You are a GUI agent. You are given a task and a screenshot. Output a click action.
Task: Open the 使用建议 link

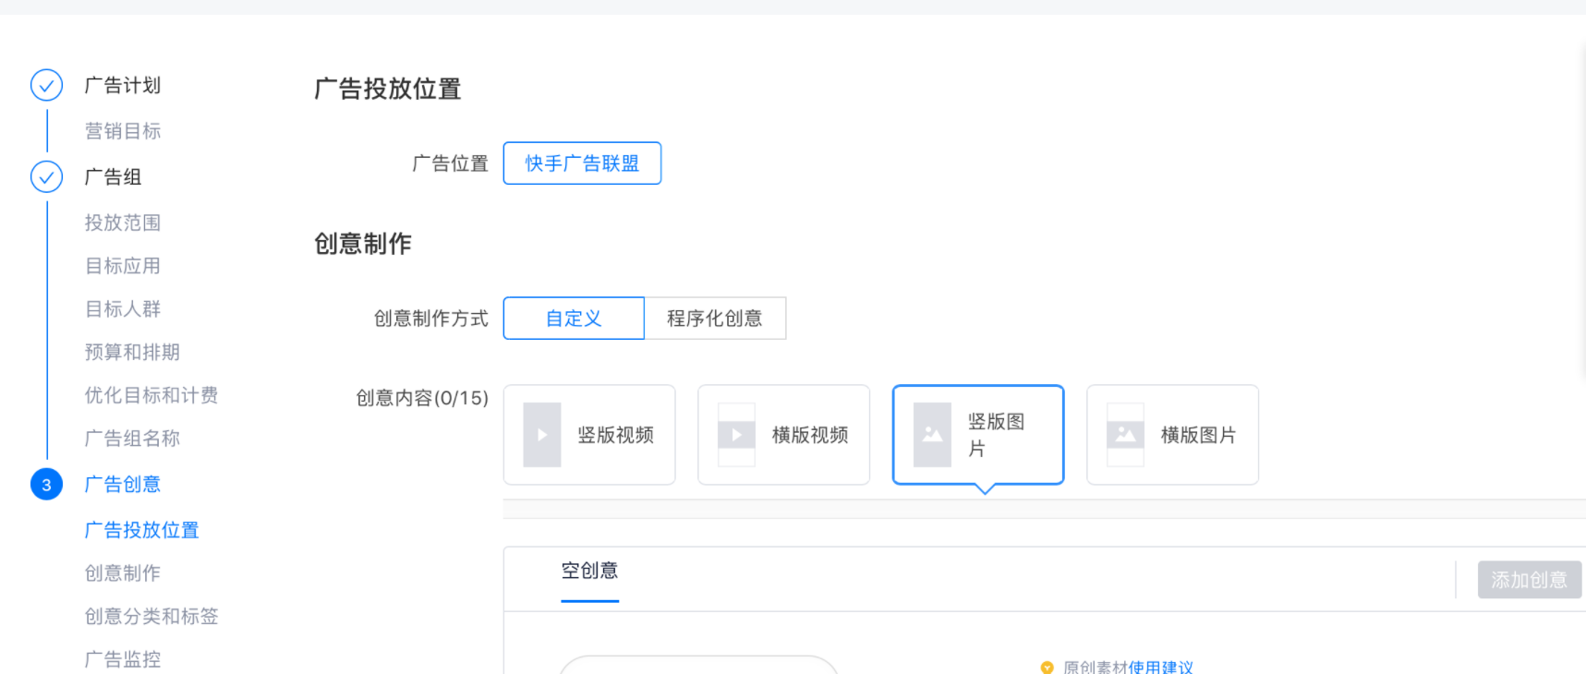click(x=1161, y=667)
